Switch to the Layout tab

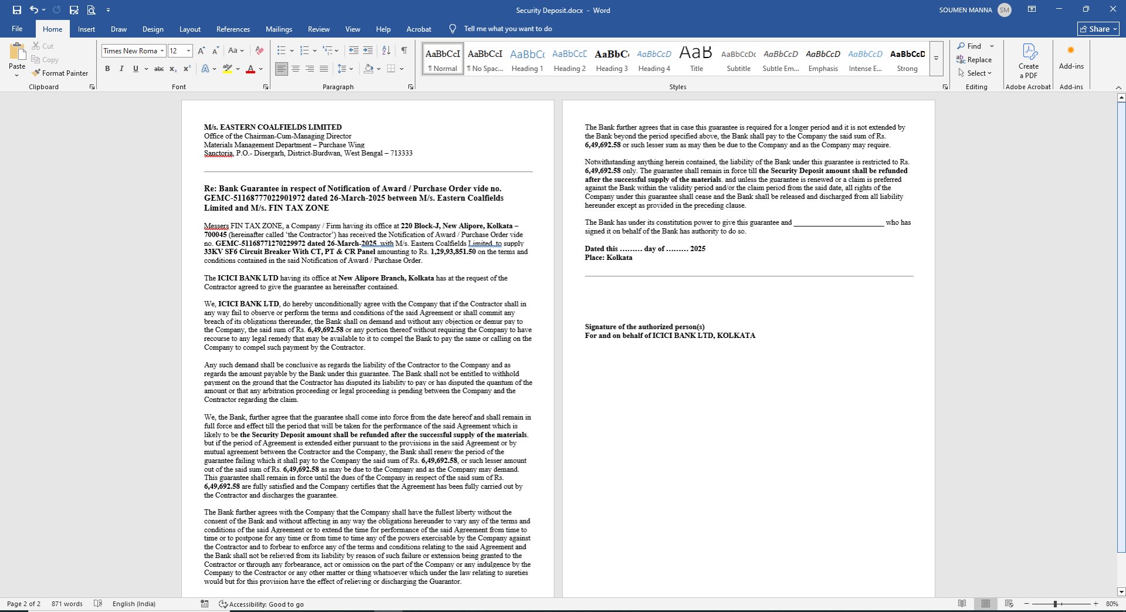[189, 29]
